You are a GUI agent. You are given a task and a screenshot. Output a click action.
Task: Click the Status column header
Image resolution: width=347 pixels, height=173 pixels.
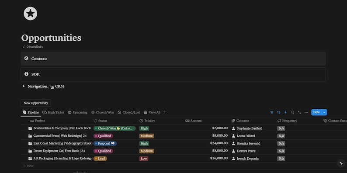click(100, 121)
